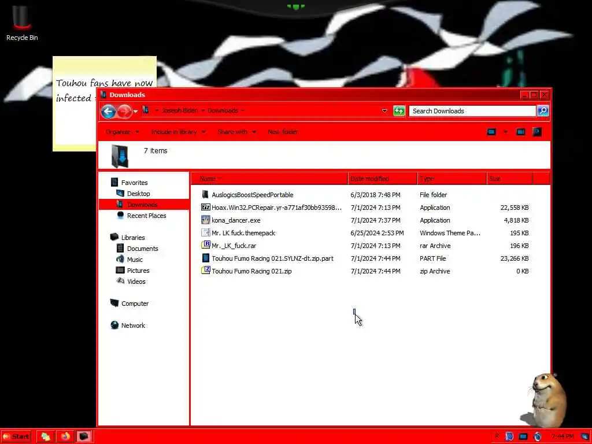Image resolution: width=592 pixels, height=444 pixels.
Task: Click New folder button
Action: tap(283, 132)
